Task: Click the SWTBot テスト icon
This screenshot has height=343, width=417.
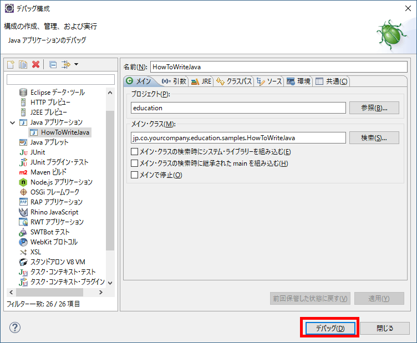Action: pos(23,232)
